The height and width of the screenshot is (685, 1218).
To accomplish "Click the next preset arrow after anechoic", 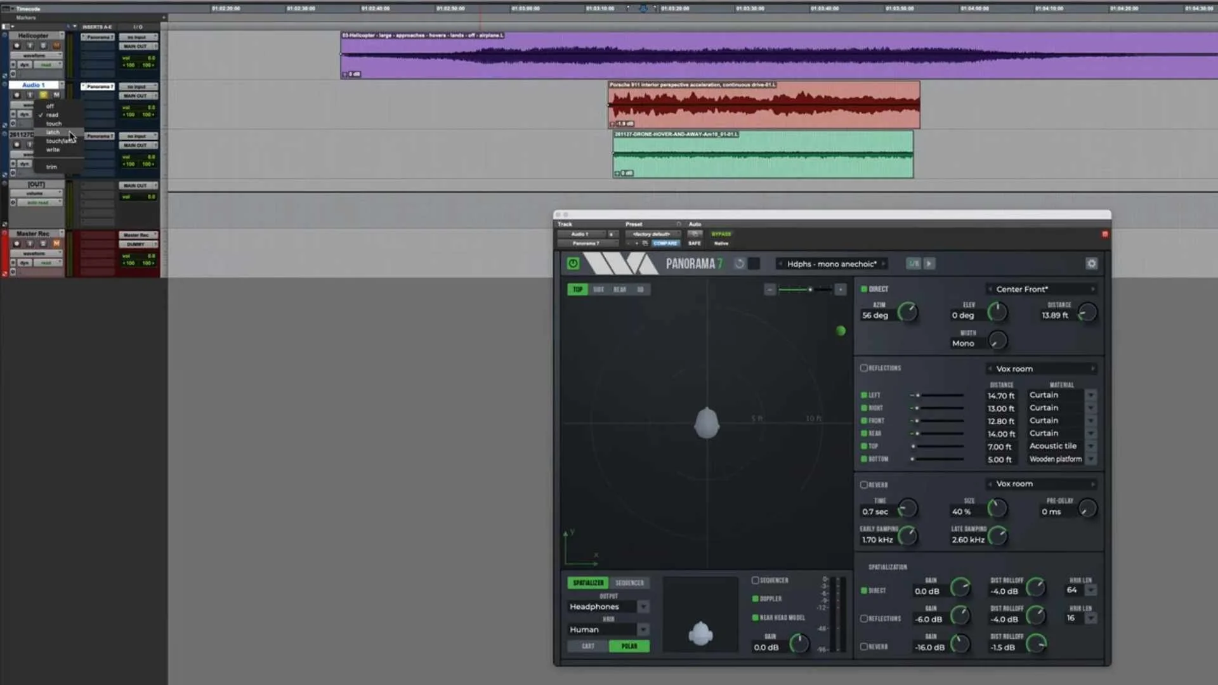I will point(884,264).
